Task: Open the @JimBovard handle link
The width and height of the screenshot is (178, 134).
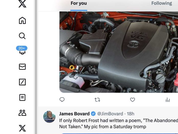Action: 110,114
